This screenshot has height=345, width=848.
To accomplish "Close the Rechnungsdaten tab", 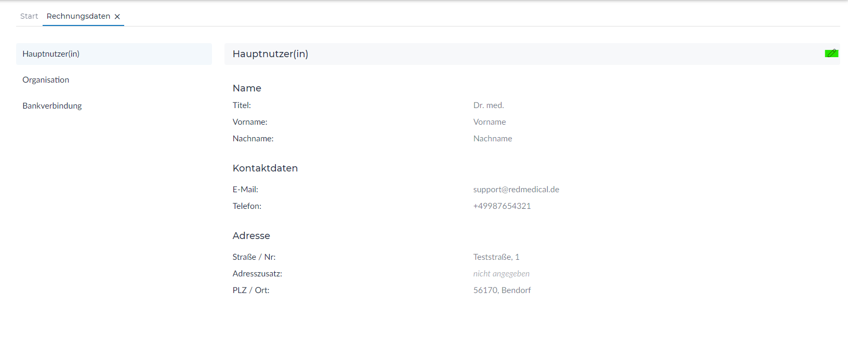I will pos(117,17).
